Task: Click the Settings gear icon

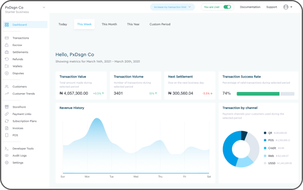Action: (x=7, y=163)
